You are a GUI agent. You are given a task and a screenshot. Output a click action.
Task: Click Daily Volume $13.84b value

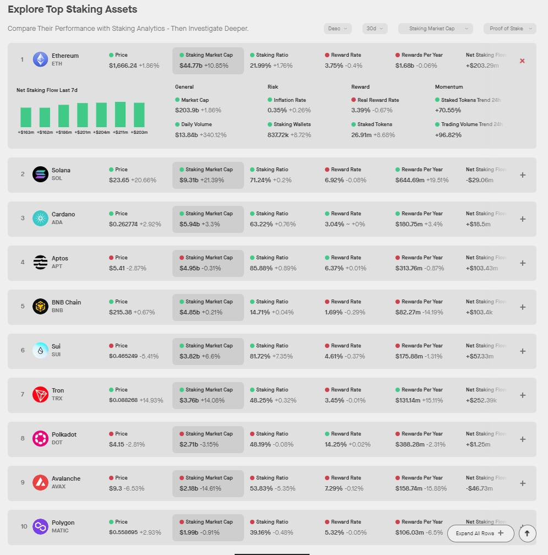[x=186, y=135]
